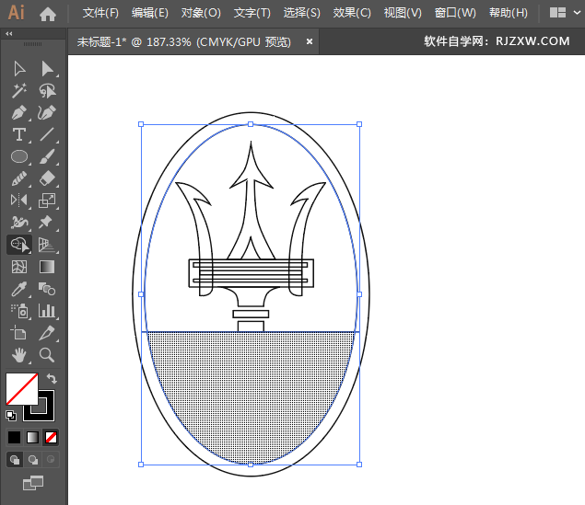Screen dimensions: 585x505
Task: Select the Symbol Sprayer tool
Action: coord(19,311)
